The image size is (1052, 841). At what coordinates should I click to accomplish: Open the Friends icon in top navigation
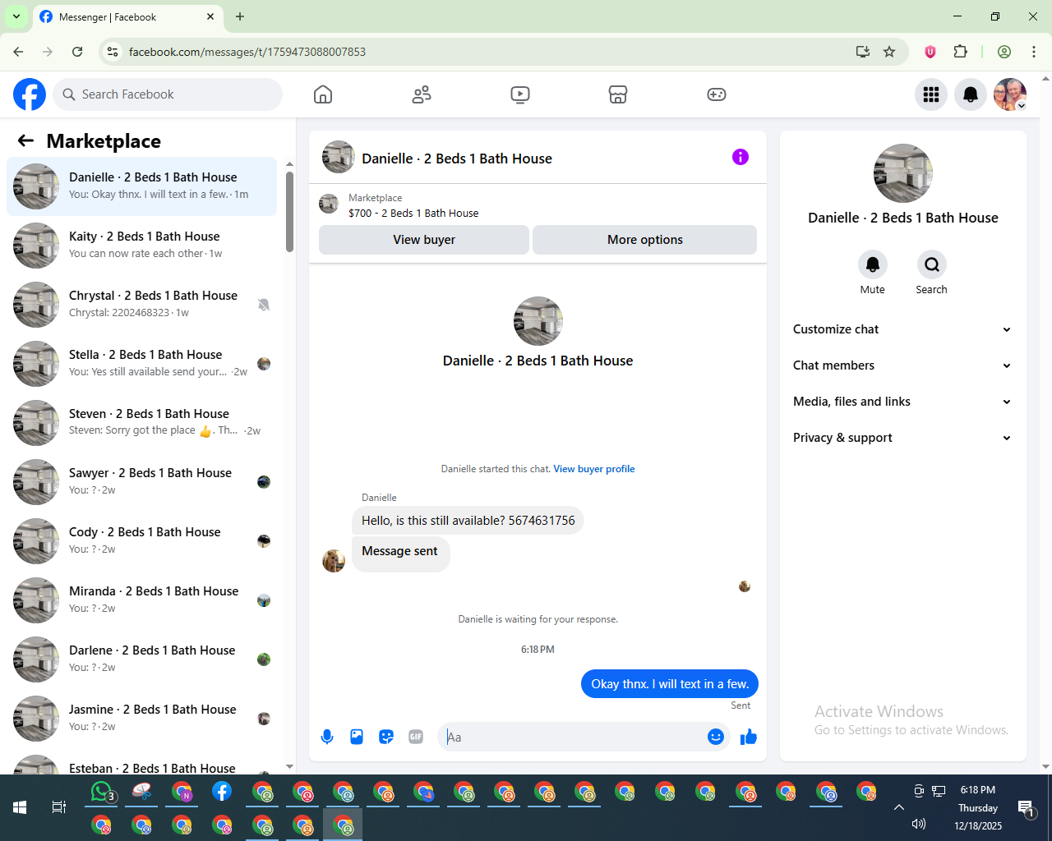[x=422, y=94]
